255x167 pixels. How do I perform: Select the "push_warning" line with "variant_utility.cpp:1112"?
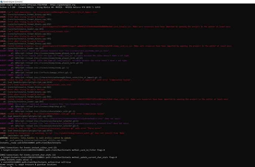coord(36,140)
